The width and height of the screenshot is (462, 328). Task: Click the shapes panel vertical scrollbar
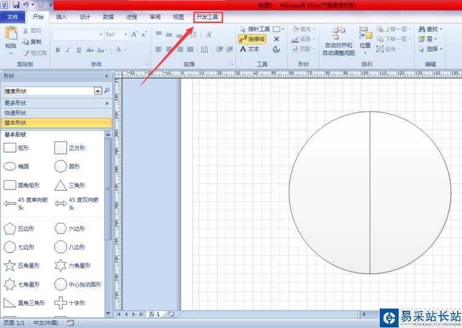pos(108,189)
